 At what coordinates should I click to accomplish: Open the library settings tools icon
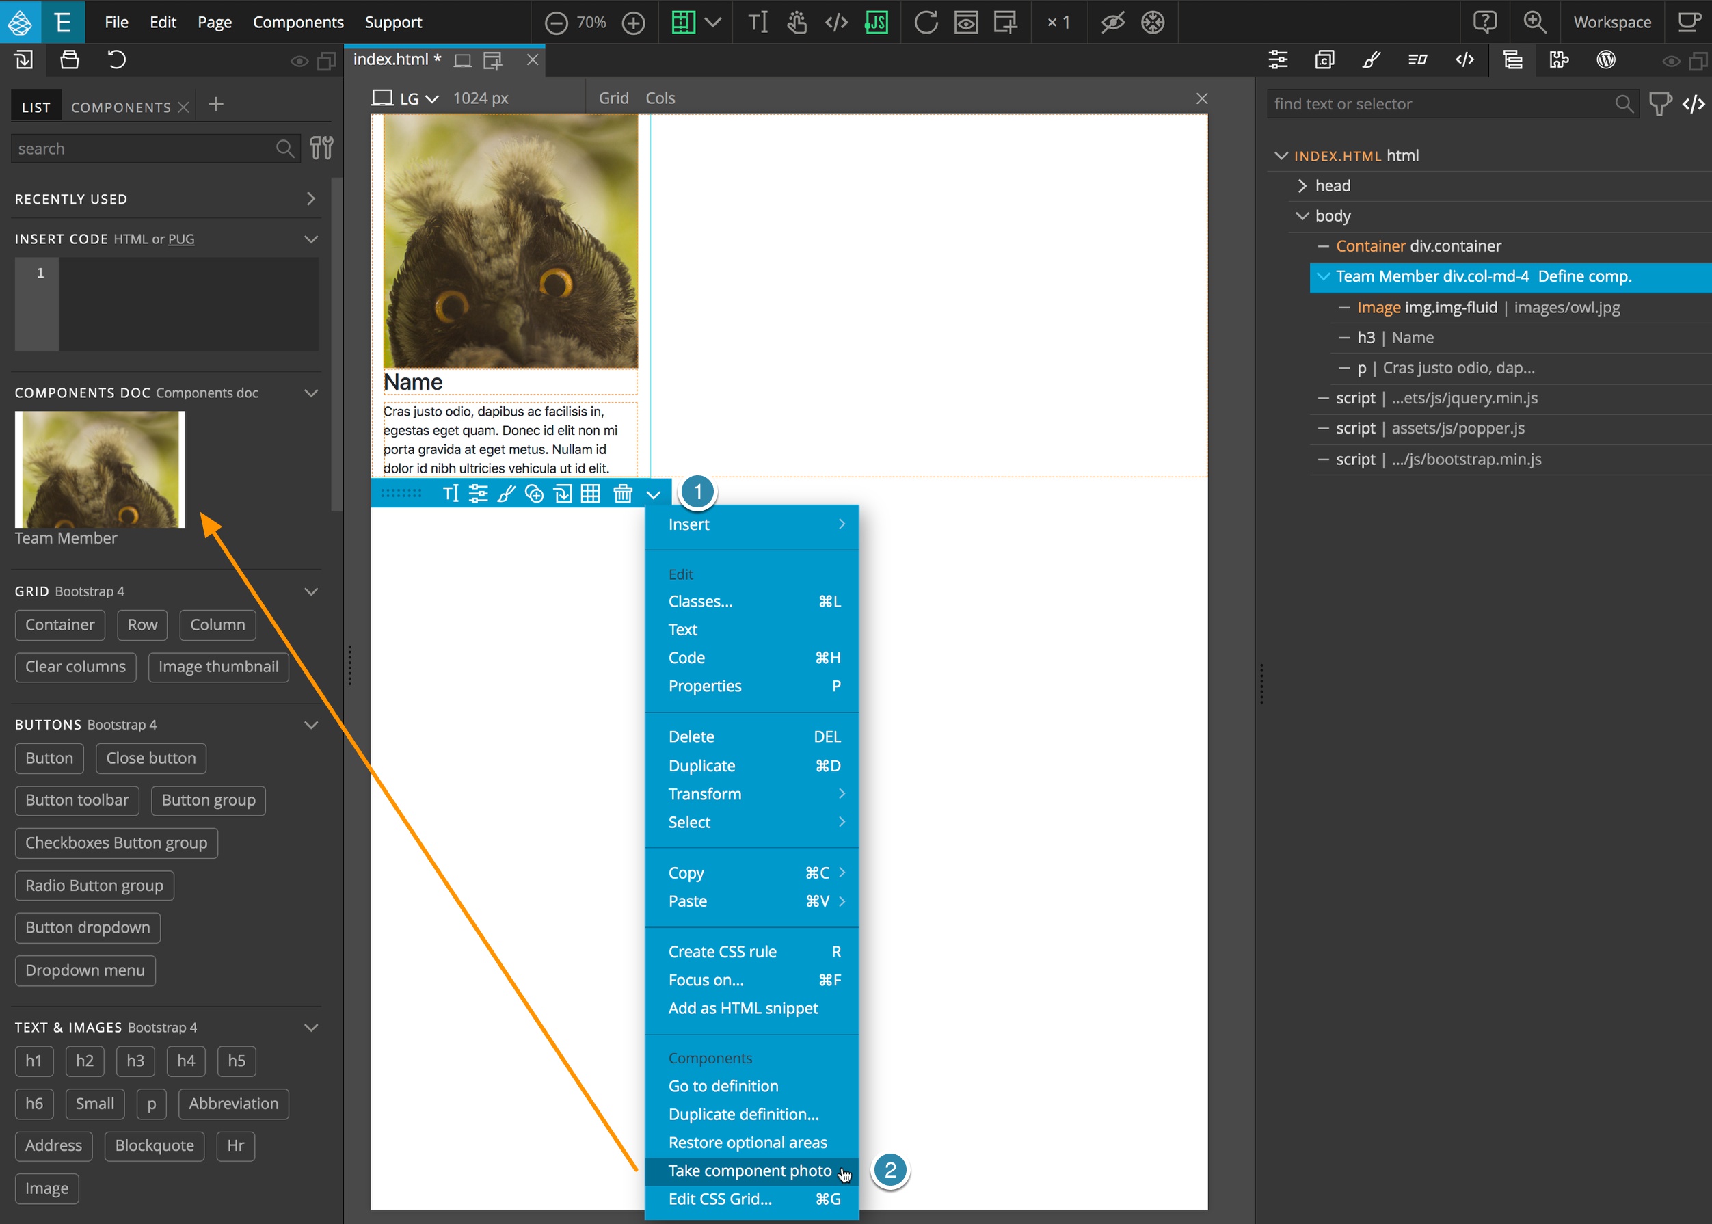click(x=322, y=148)
